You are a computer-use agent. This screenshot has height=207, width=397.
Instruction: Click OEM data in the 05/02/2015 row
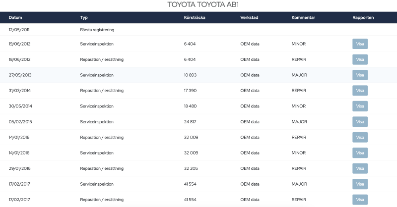click(250, 122)
